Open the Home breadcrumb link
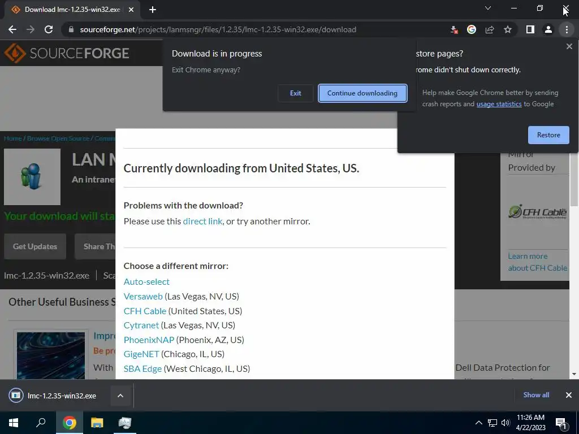This screenshot has width=579, height=434. click(13, 138)
